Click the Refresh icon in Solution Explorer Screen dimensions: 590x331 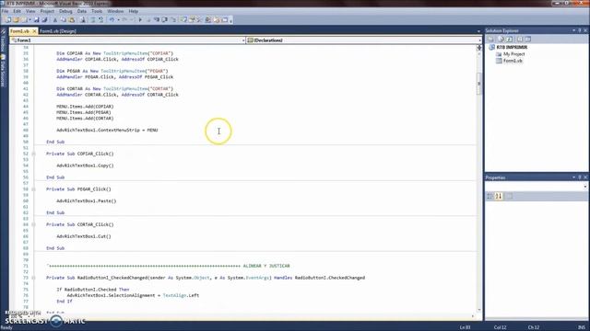point(509,39)
